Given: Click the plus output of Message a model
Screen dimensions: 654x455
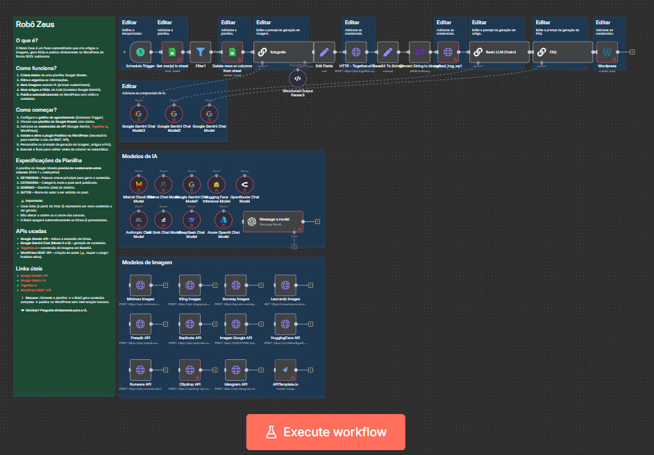Looking at the screenshot, I should coord(317,221).
